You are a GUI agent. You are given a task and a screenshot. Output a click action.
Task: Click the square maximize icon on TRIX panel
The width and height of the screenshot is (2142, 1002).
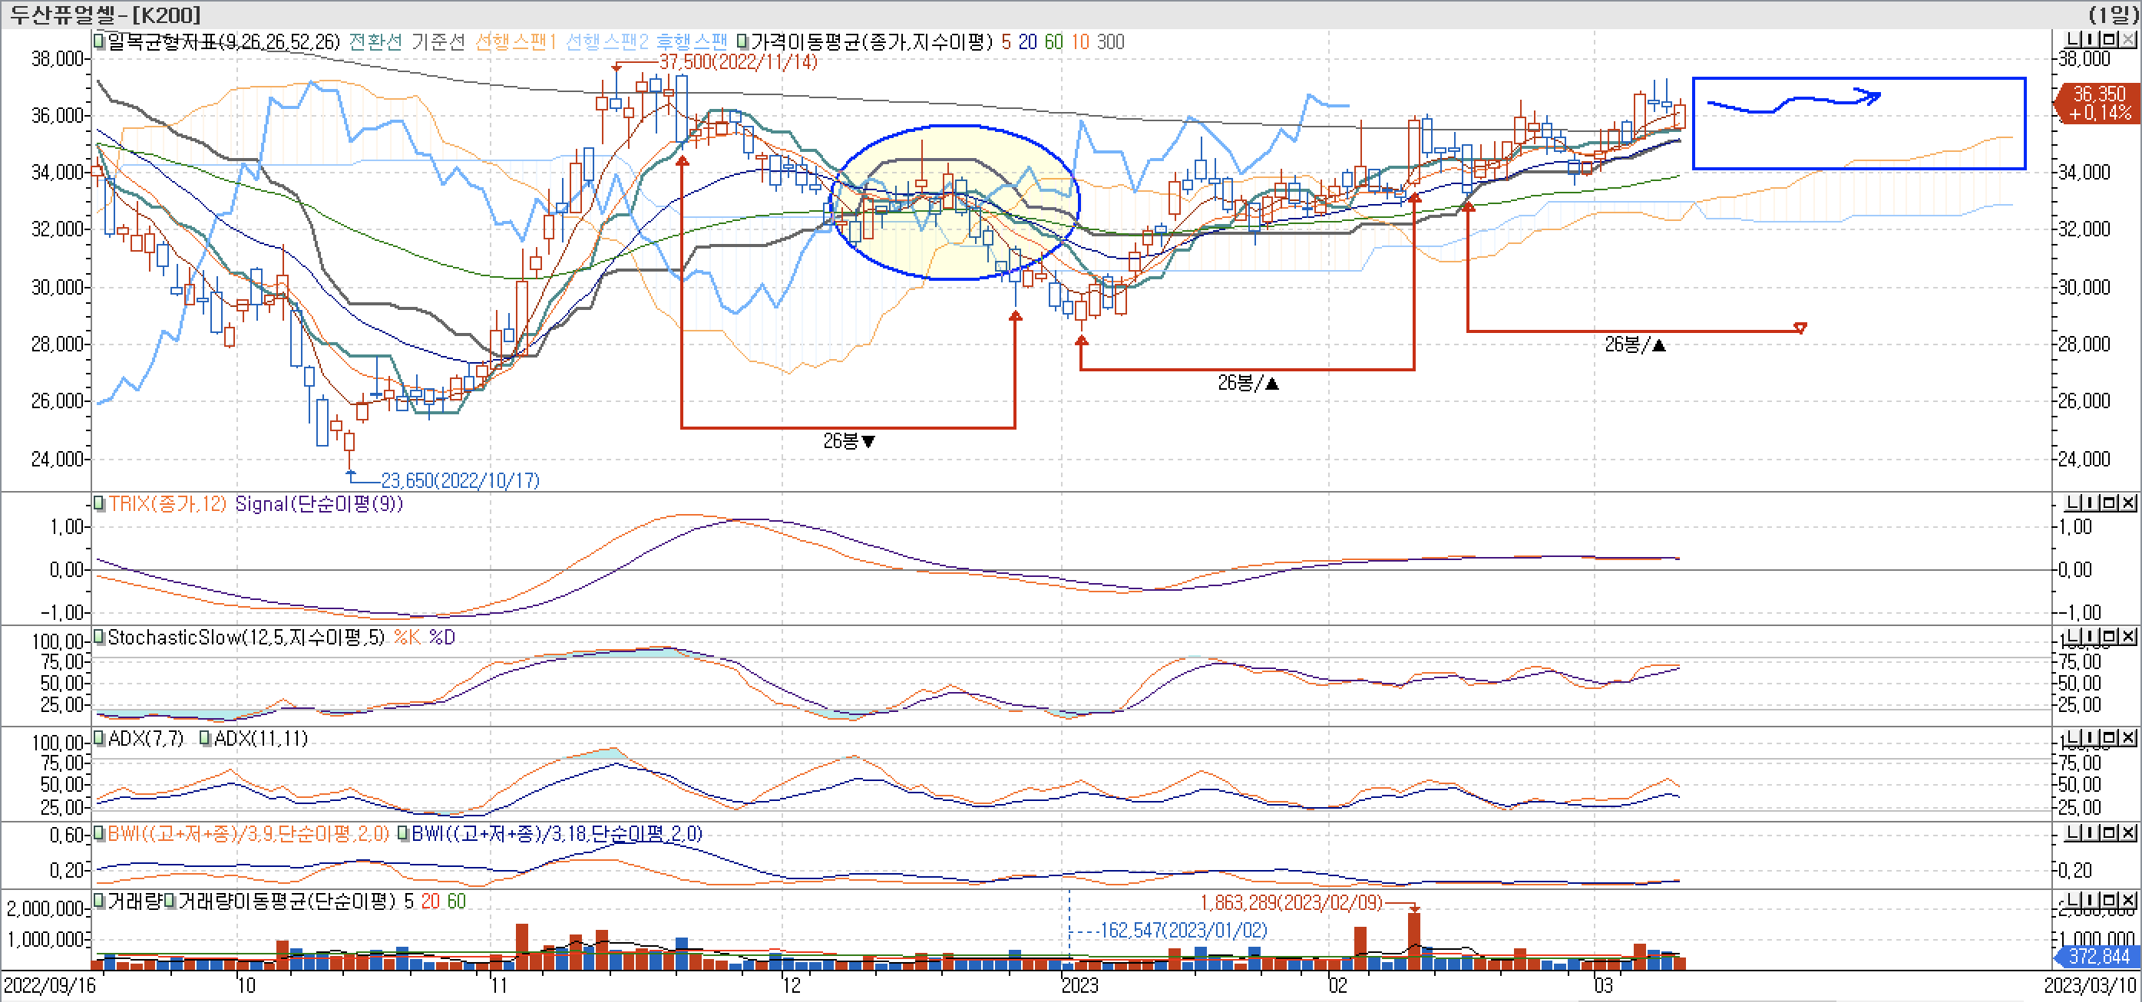click(2110, 503)
